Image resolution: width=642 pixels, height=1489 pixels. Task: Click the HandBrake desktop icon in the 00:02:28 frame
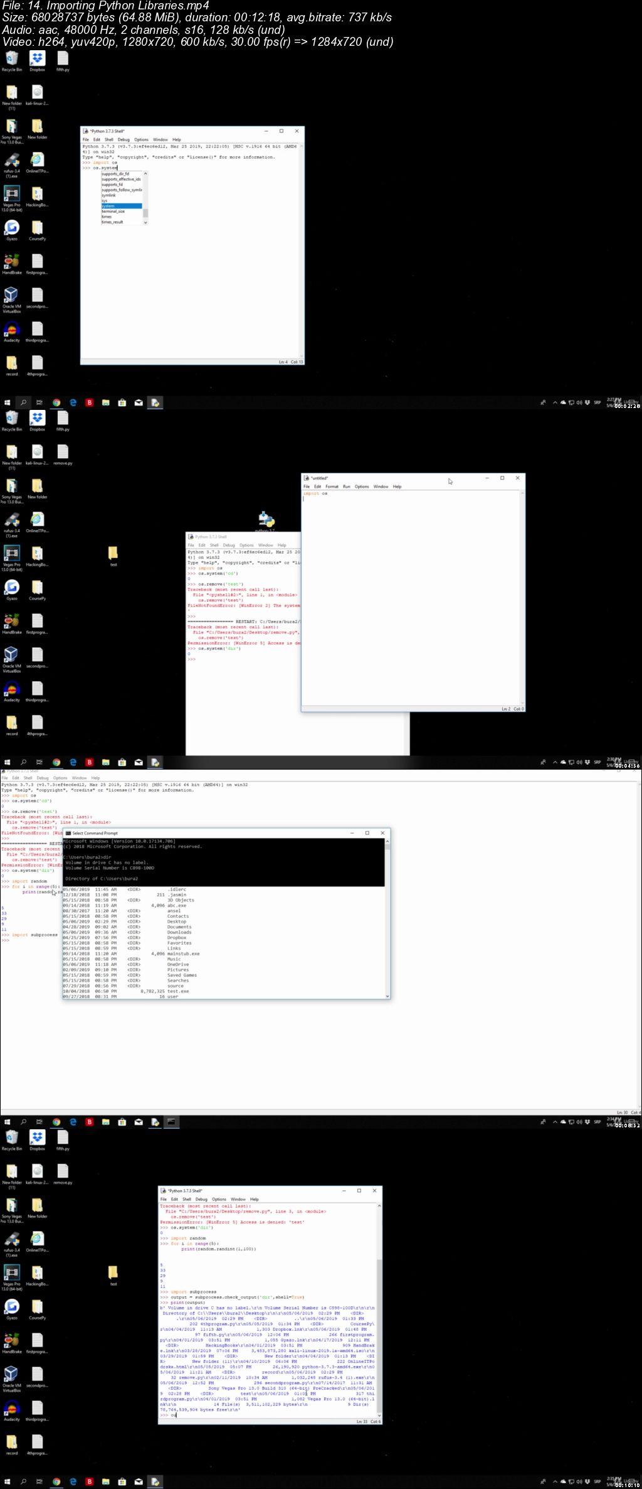click(11, 264)
